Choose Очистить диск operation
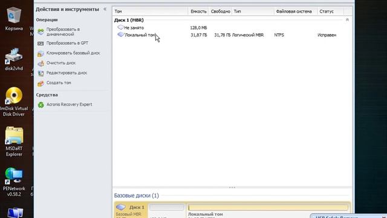The width and height of the screenshot is (387, 218). pyautogui.click(x=61, y=63)
